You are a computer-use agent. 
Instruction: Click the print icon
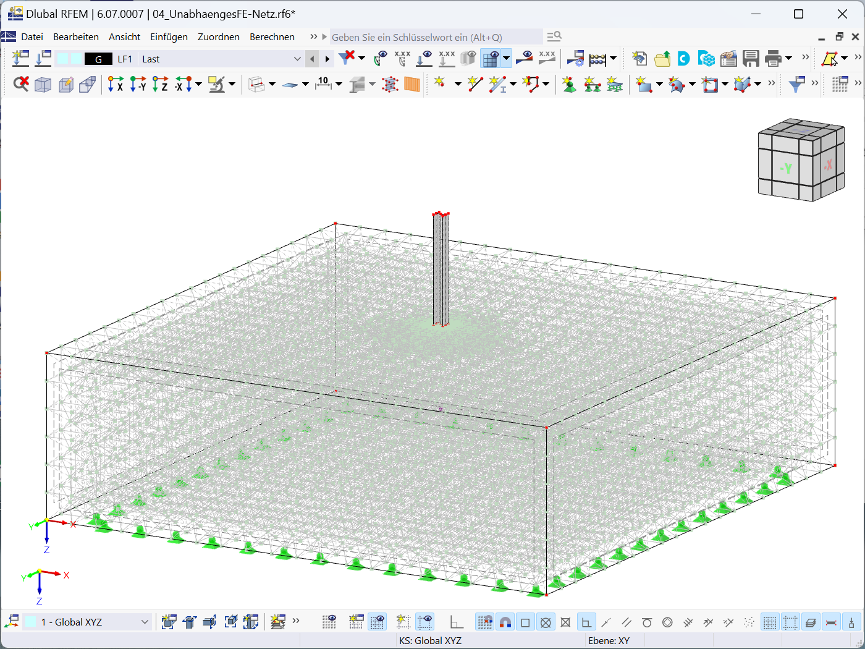[773, 59]
